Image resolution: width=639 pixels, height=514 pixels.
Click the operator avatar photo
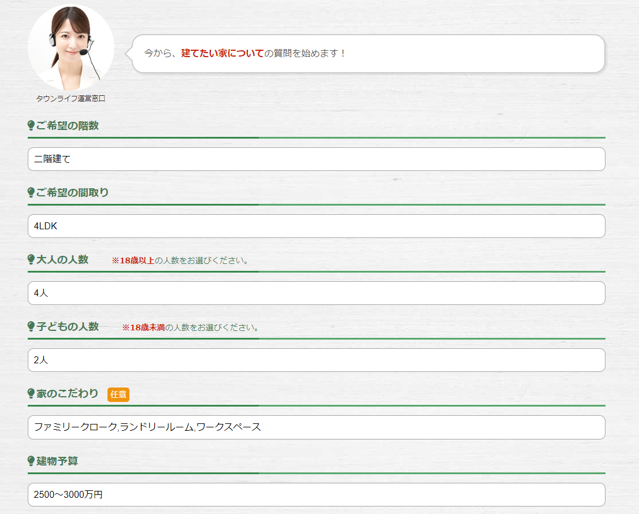[71, 48]
